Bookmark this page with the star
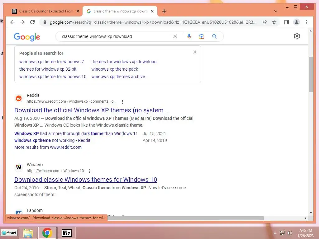The width and height of the screenshot is (319, 239). [x=274, y=22]
